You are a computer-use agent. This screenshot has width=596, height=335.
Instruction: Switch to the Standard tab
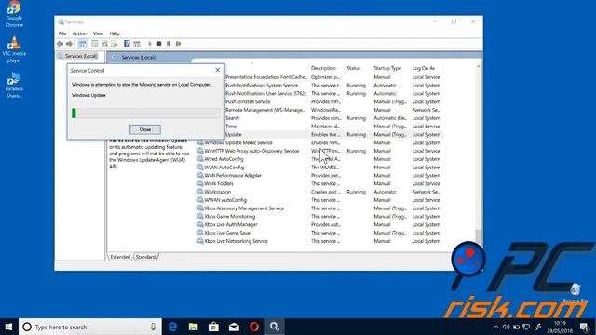pos(145,257)
